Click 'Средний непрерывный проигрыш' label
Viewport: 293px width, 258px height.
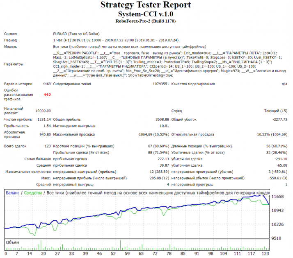click(192, 185)
